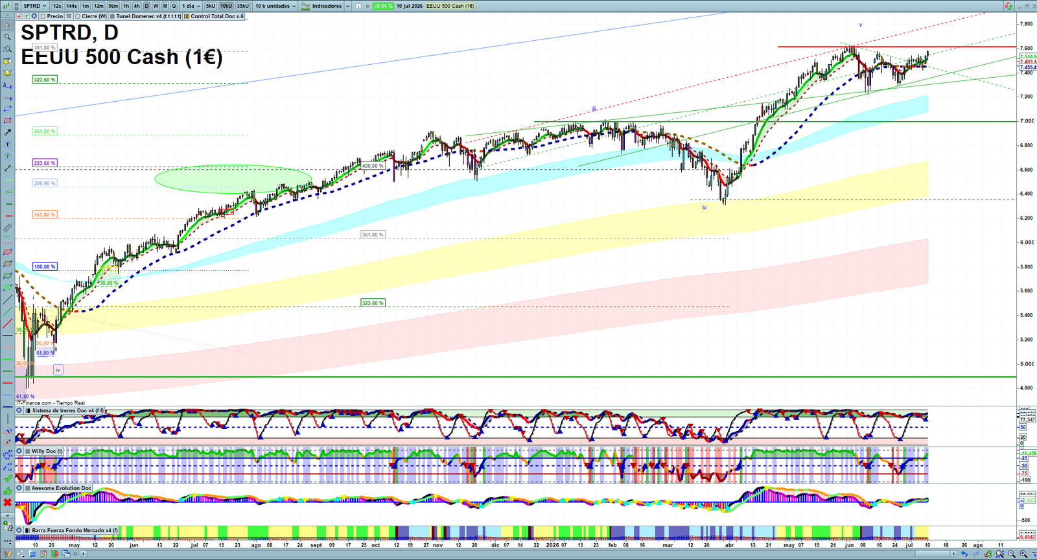The image size is (1037, 560).
Task: Select the rectangle drawing tool with red fill
Action: 7,121
